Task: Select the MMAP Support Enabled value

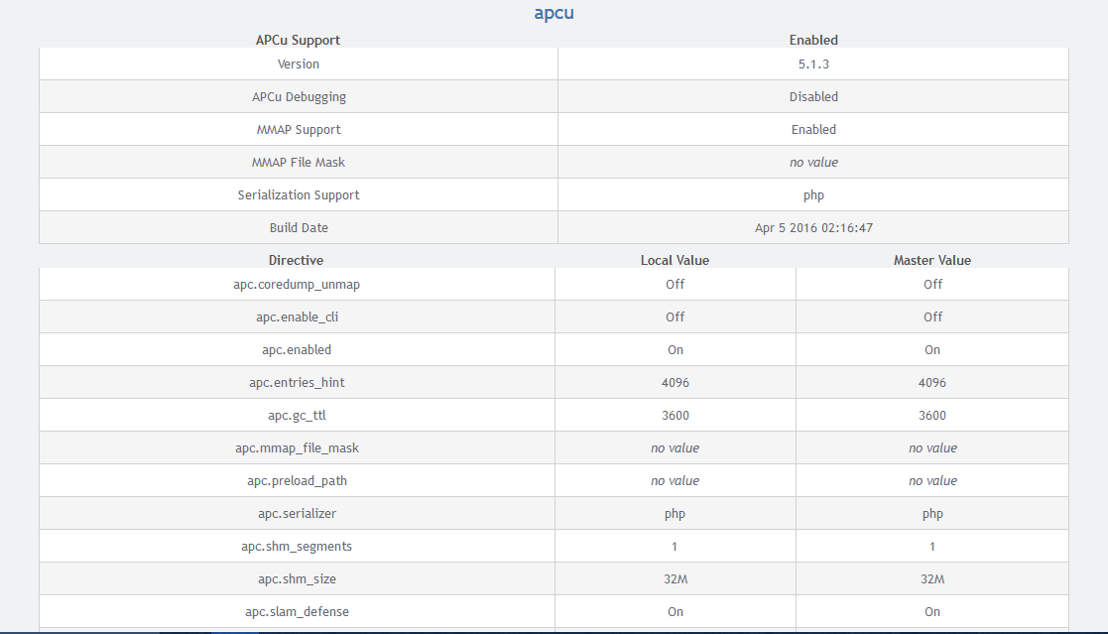Action: pyautogui.click(x=813, y=130)
